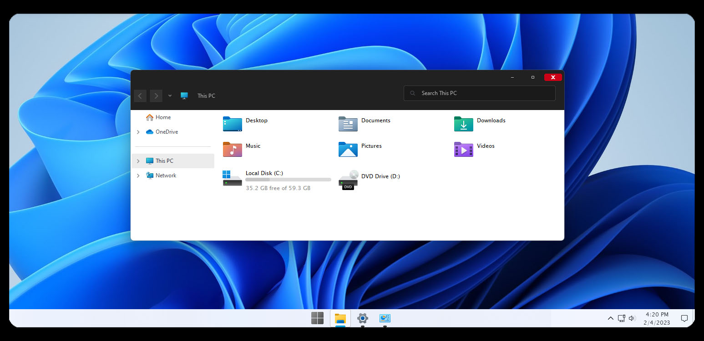Expand the OneDrive tree node
Viewport: 704px width, 341px height.
pyautogui.click(x=138, y=132)
